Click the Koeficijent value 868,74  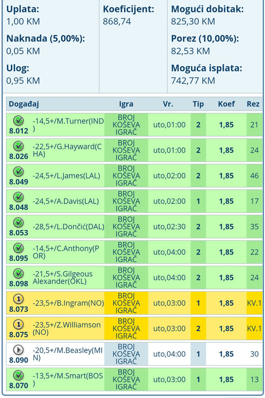click(x=117, y=21)
